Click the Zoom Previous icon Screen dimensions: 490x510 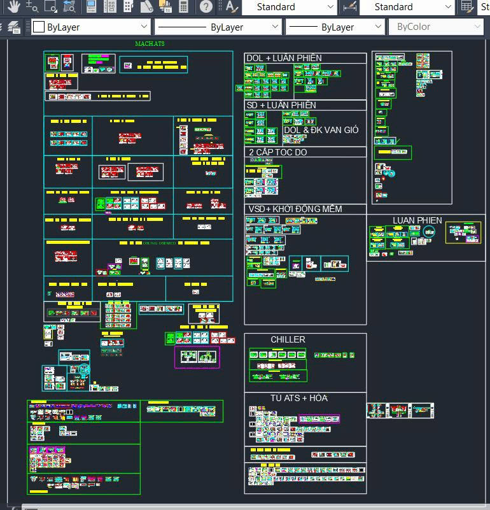coord(69,6)
